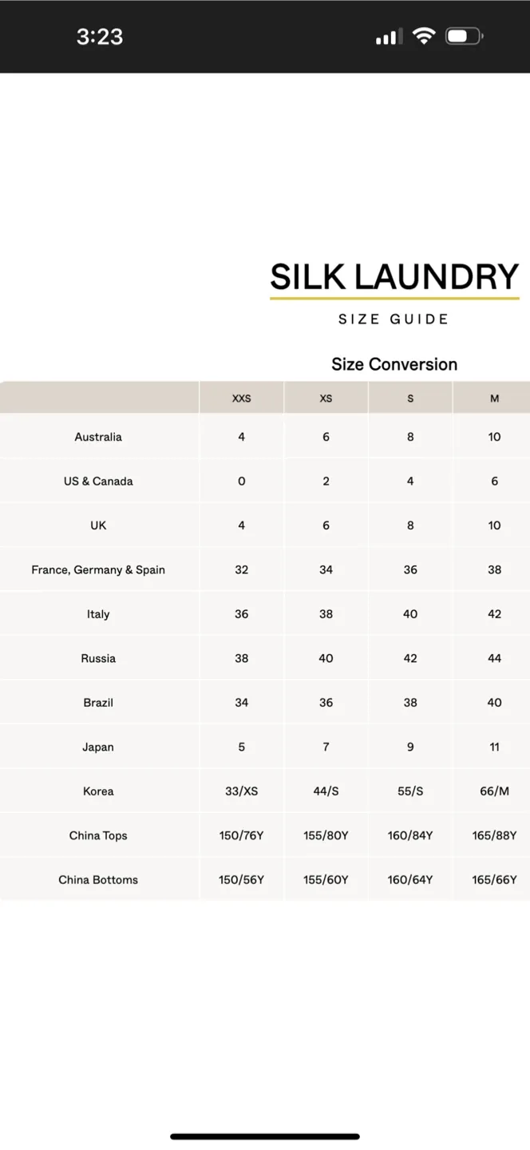Select the US & Canada row label
This screenshot has width=530, height=1150.
pos(98,482)
